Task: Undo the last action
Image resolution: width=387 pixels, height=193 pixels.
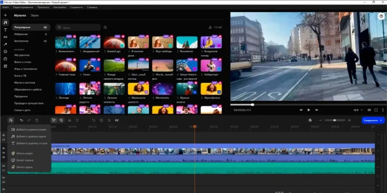Action: [21, 120]
